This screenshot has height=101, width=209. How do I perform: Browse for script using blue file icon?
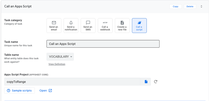pyautogui.click(x=146, y=82)
